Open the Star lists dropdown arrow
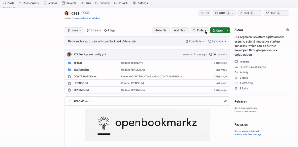The image size is (298, 147). 286,13
